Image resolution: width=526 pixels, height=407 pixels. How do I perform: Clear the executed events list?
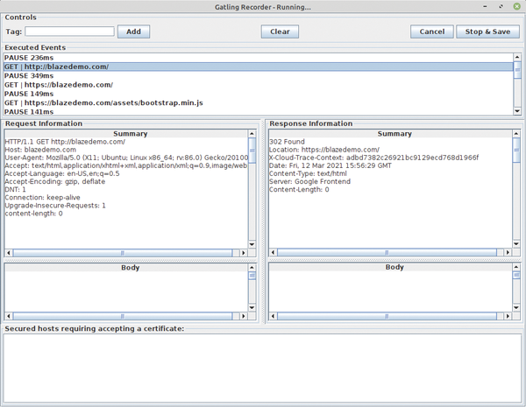coord(280,32)
